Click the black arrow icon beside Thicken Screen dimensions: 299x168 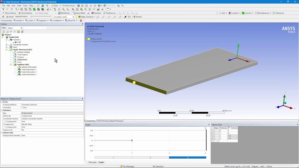pos(126,17)
